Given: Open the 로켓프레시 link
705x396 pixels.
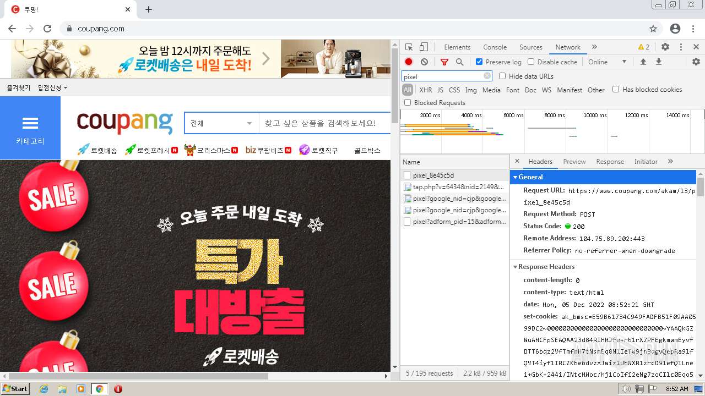Looking at the screenshot, I should coord(151,150).
